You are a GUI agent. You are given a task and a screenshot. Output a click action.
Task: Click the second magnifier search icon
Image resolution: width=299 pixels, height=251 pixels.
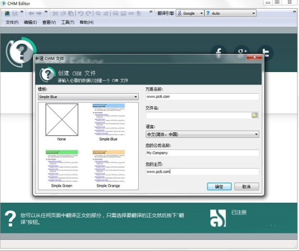tap(106, 13)
